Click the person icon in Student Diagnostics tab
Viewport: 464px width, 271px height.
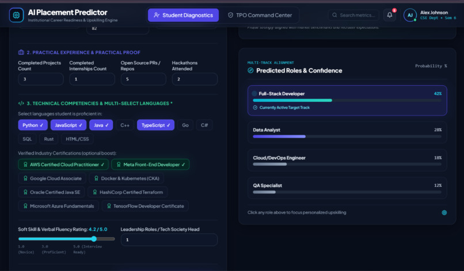(x=157, y=15)
